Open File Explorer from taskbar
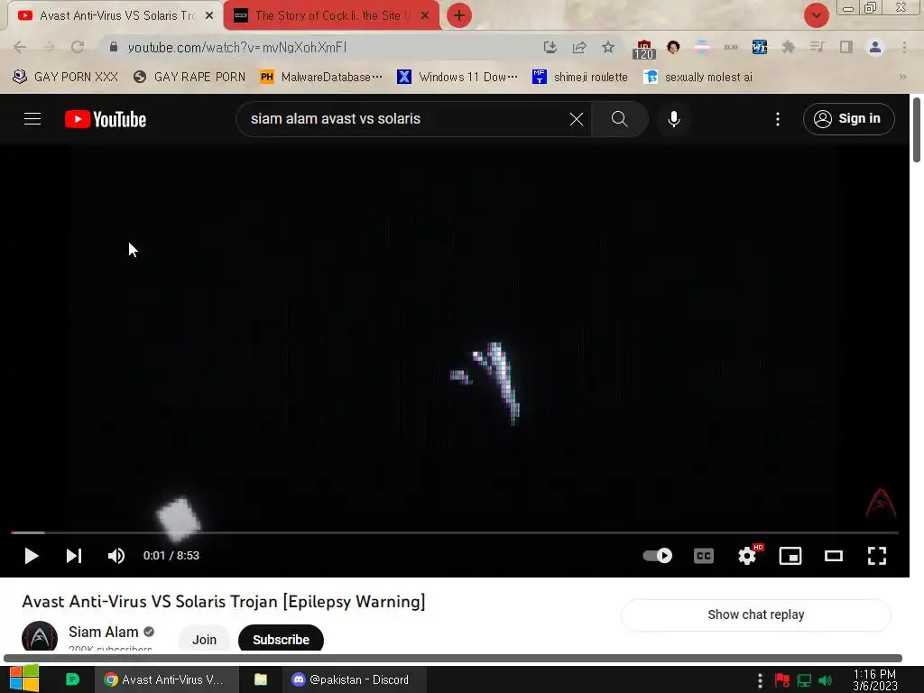924x693 pixels. [x=261, y=679]
